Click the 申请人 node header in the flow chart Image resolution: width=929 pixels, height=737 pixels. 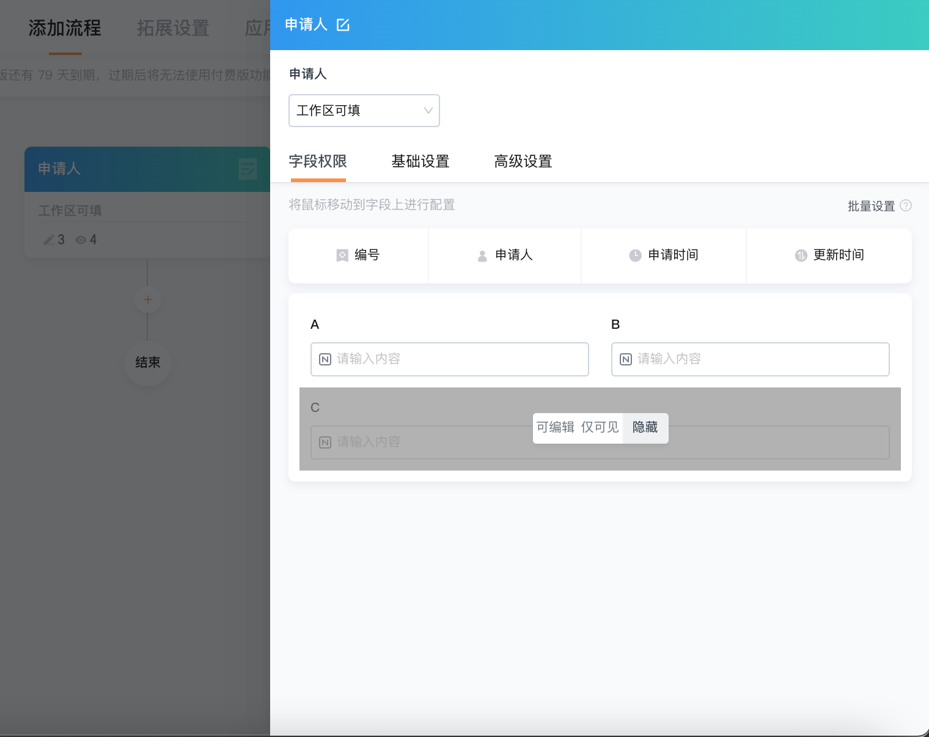pos(147,169)
